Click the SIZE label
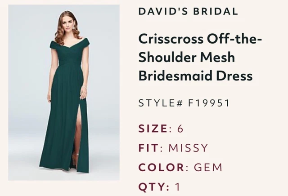This screenshot has height=196, width=288. tap(153, 128)
